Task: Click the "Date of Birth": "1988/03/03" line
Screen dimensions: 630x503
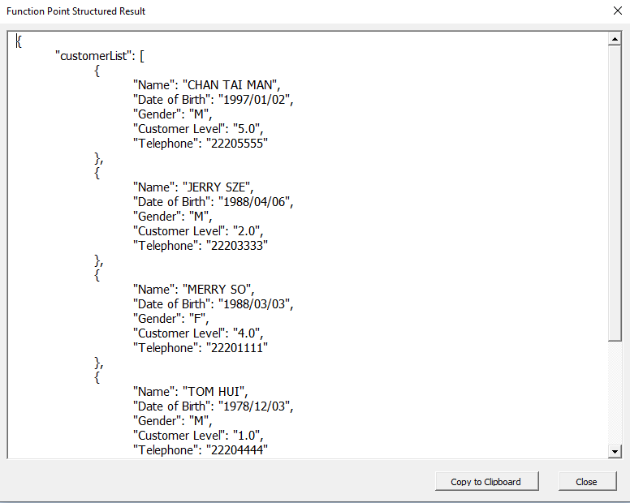Action: (213, 304)
